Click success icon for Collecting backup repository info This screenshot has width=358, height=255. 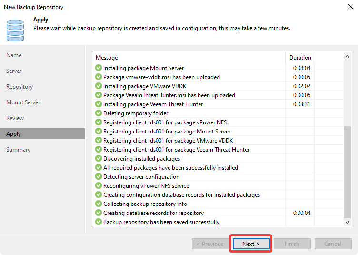(99, 204)
